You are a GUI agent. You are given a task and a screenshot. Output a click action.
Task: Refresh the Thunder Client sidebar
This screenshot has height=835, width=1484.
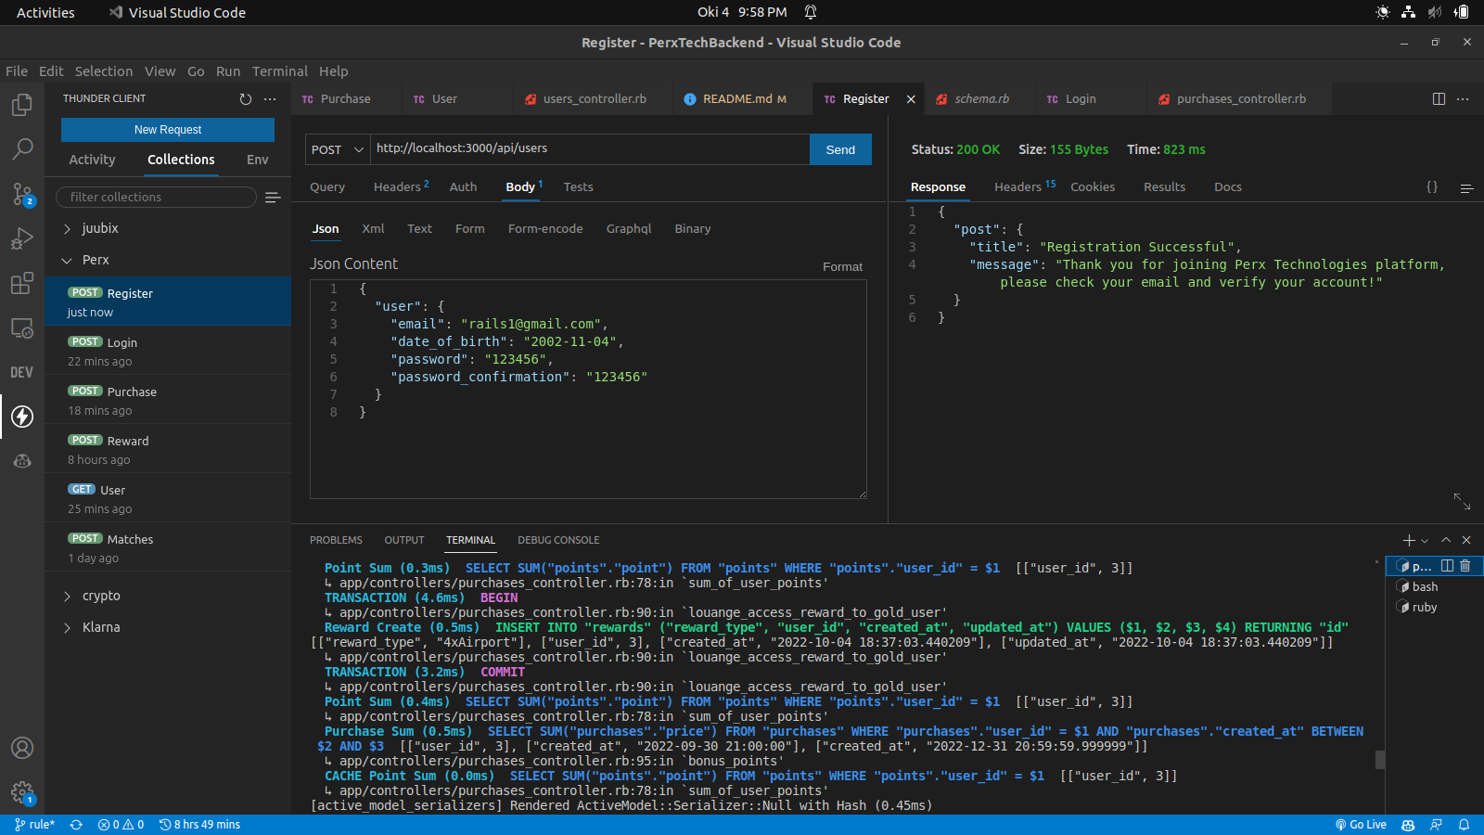246,98
